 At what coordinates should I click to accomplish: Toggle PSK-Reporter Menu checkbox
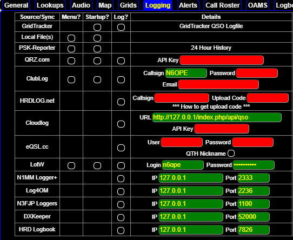tap(71, 49)
